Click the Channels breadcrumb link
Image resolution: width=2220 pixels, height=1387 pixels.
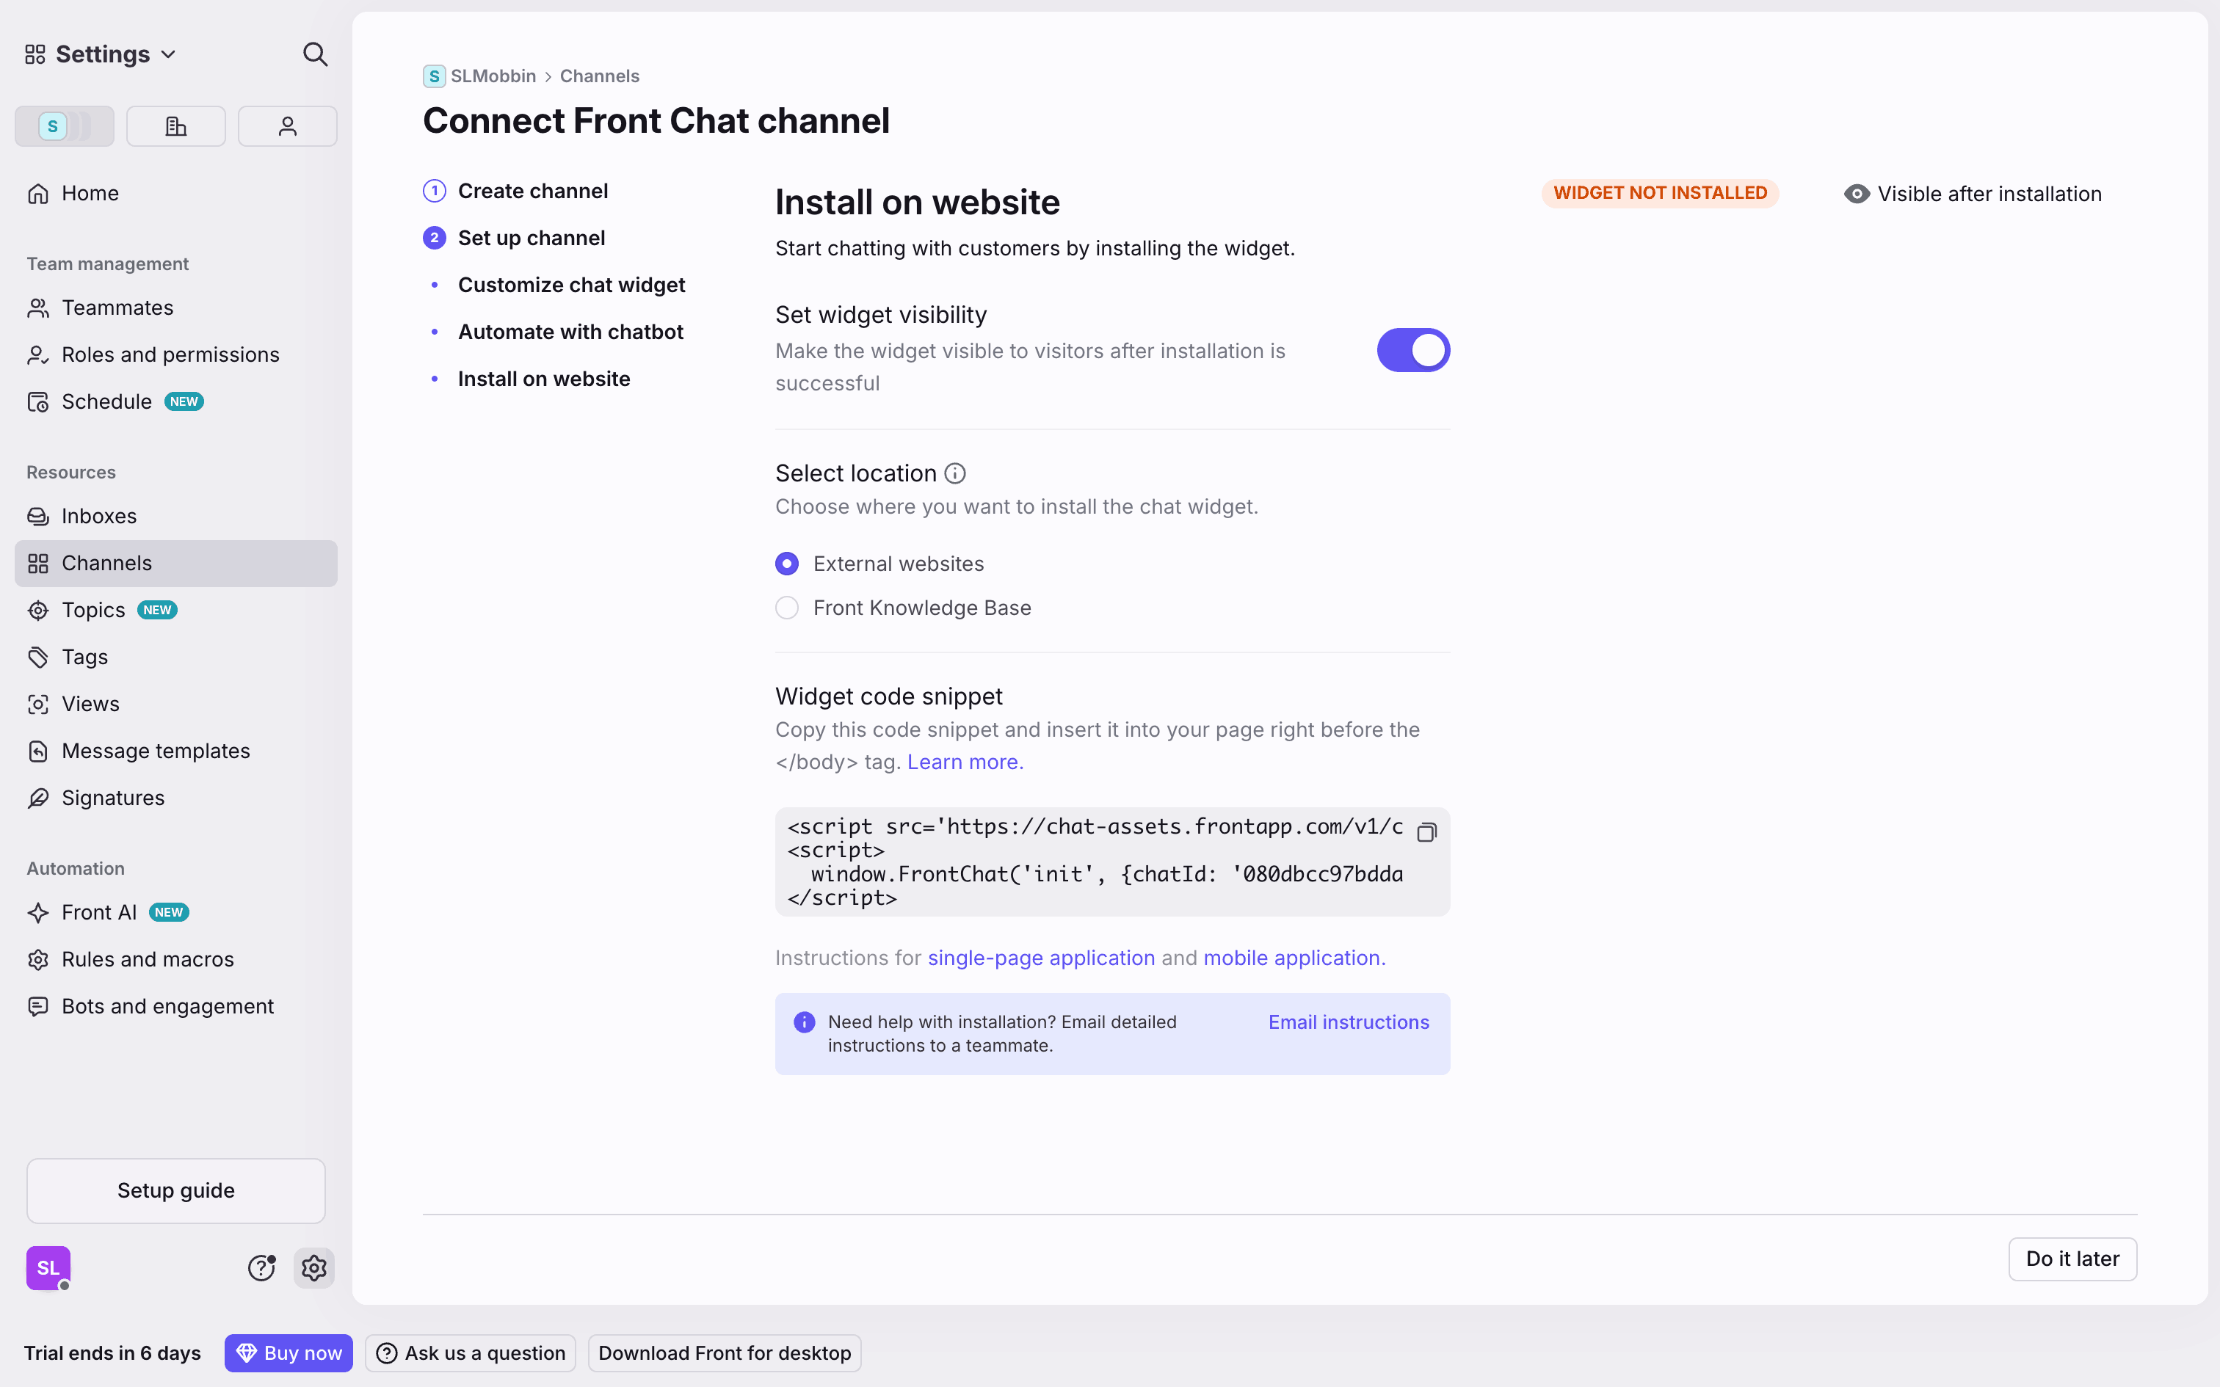point(599,76)
